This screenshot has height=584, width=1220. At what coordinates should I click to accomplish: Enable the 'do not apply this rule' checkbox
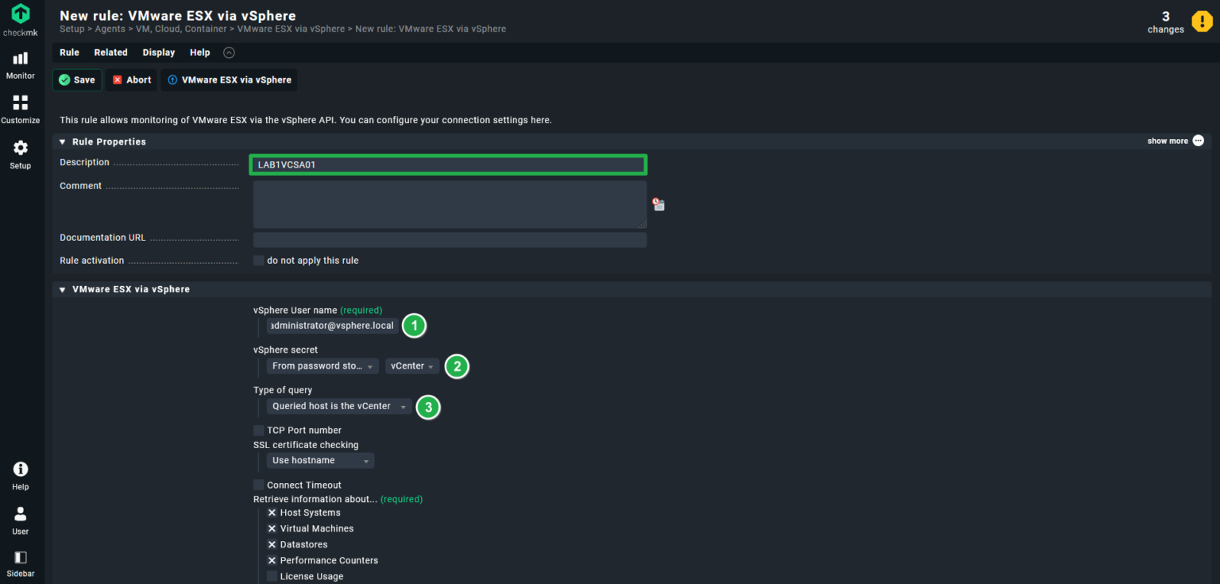pyautogui.click(x=258, y=260)
